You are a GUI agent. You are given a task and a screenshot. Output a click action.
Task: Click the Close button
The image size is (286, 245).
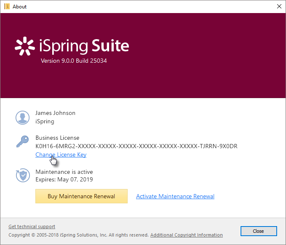[x=259, y=231]
